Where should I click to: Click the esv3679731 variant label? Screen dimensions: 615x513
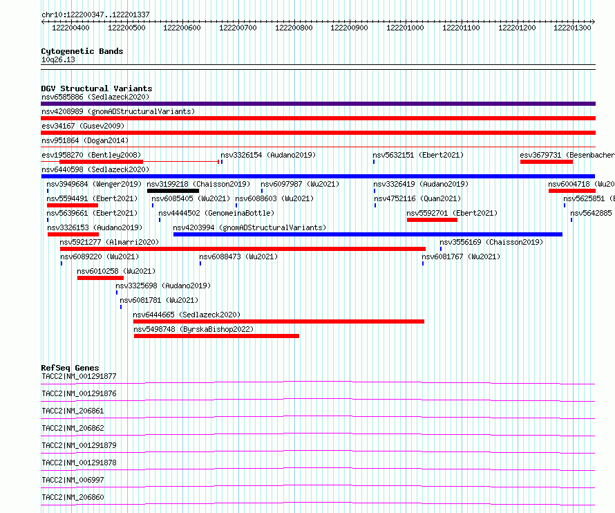pyautogui.click(x=567, y=155)
